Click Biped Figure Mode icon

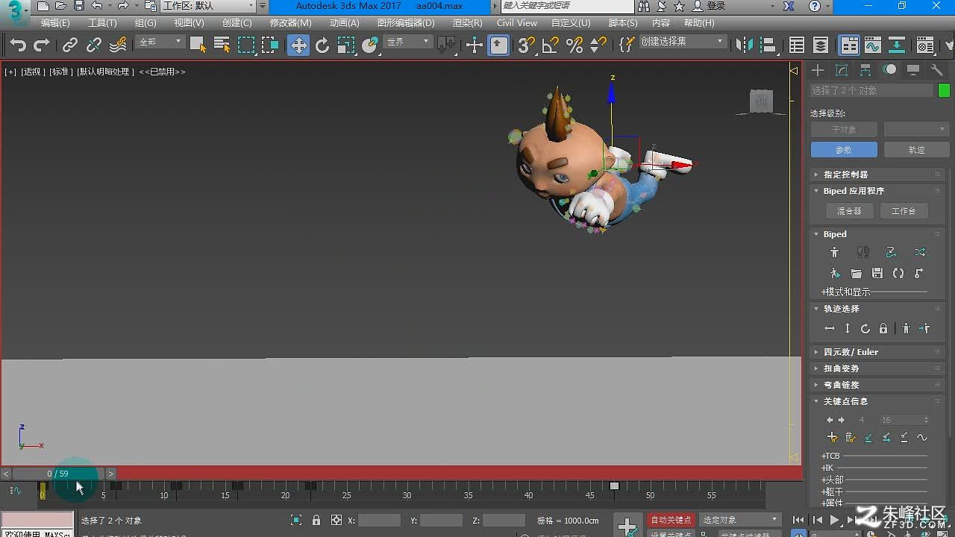[835, 253]
